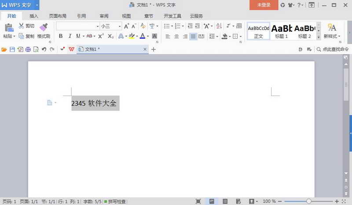Image resolution: width=352 pixels, height=205 pixels.
Task: Decrease paragraph indent
Action: tap(190, 26)
